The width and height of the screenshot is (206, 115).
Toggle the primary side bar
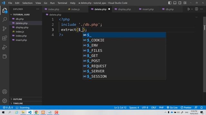pos(170,3)
